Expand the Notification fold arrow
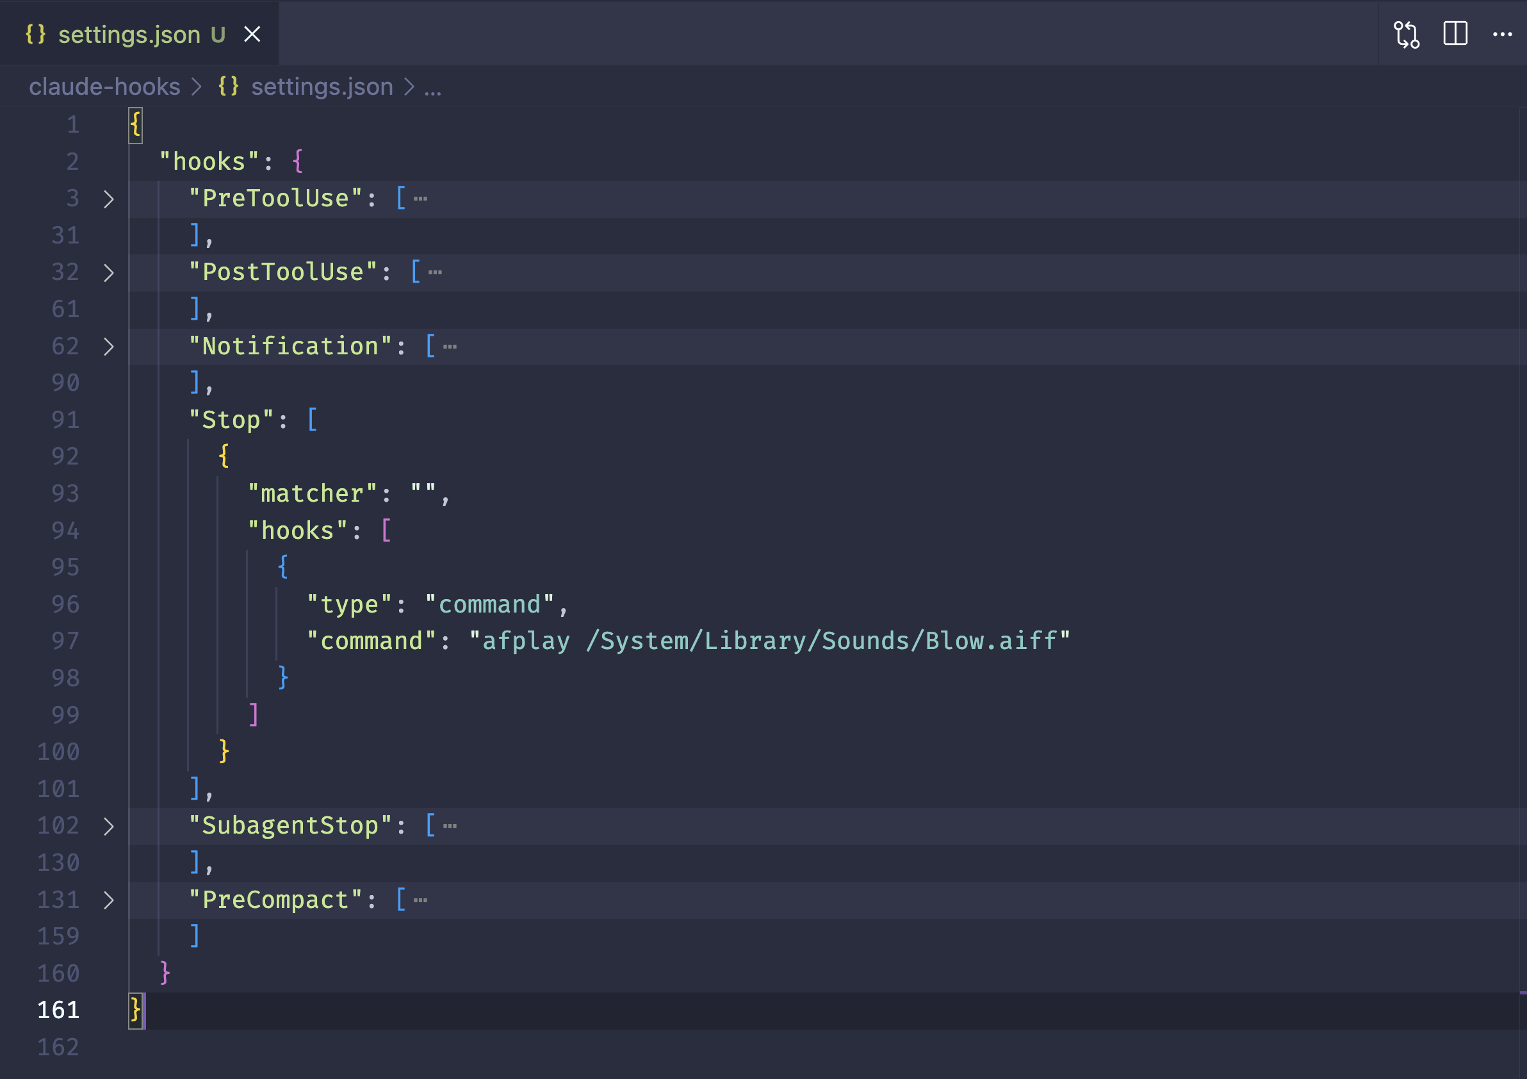The height and width of the screenshot is (1079, 1527). 108,347
